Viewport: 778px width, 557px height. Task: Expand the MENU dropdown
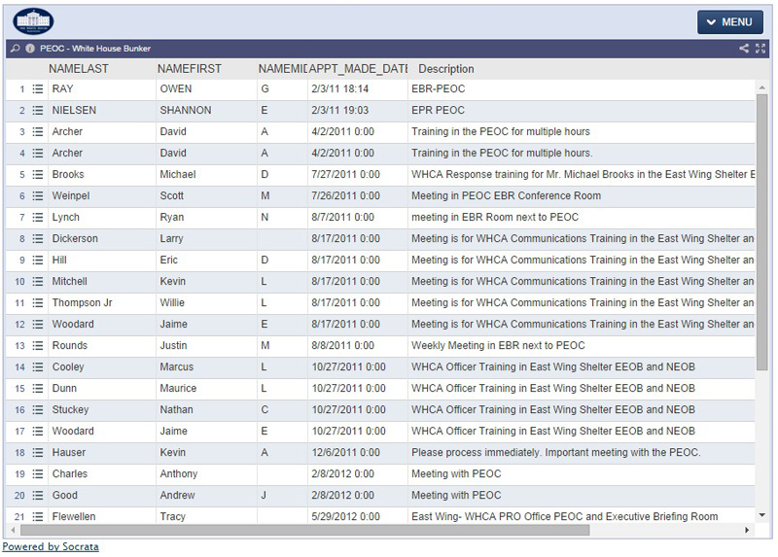[729, 22]
